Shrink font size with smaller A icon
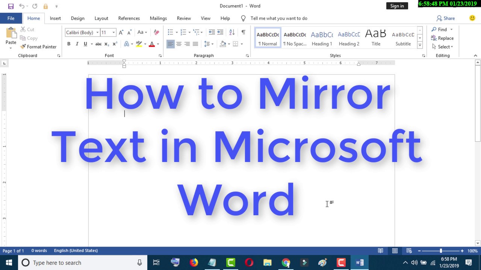 (129, 33)
